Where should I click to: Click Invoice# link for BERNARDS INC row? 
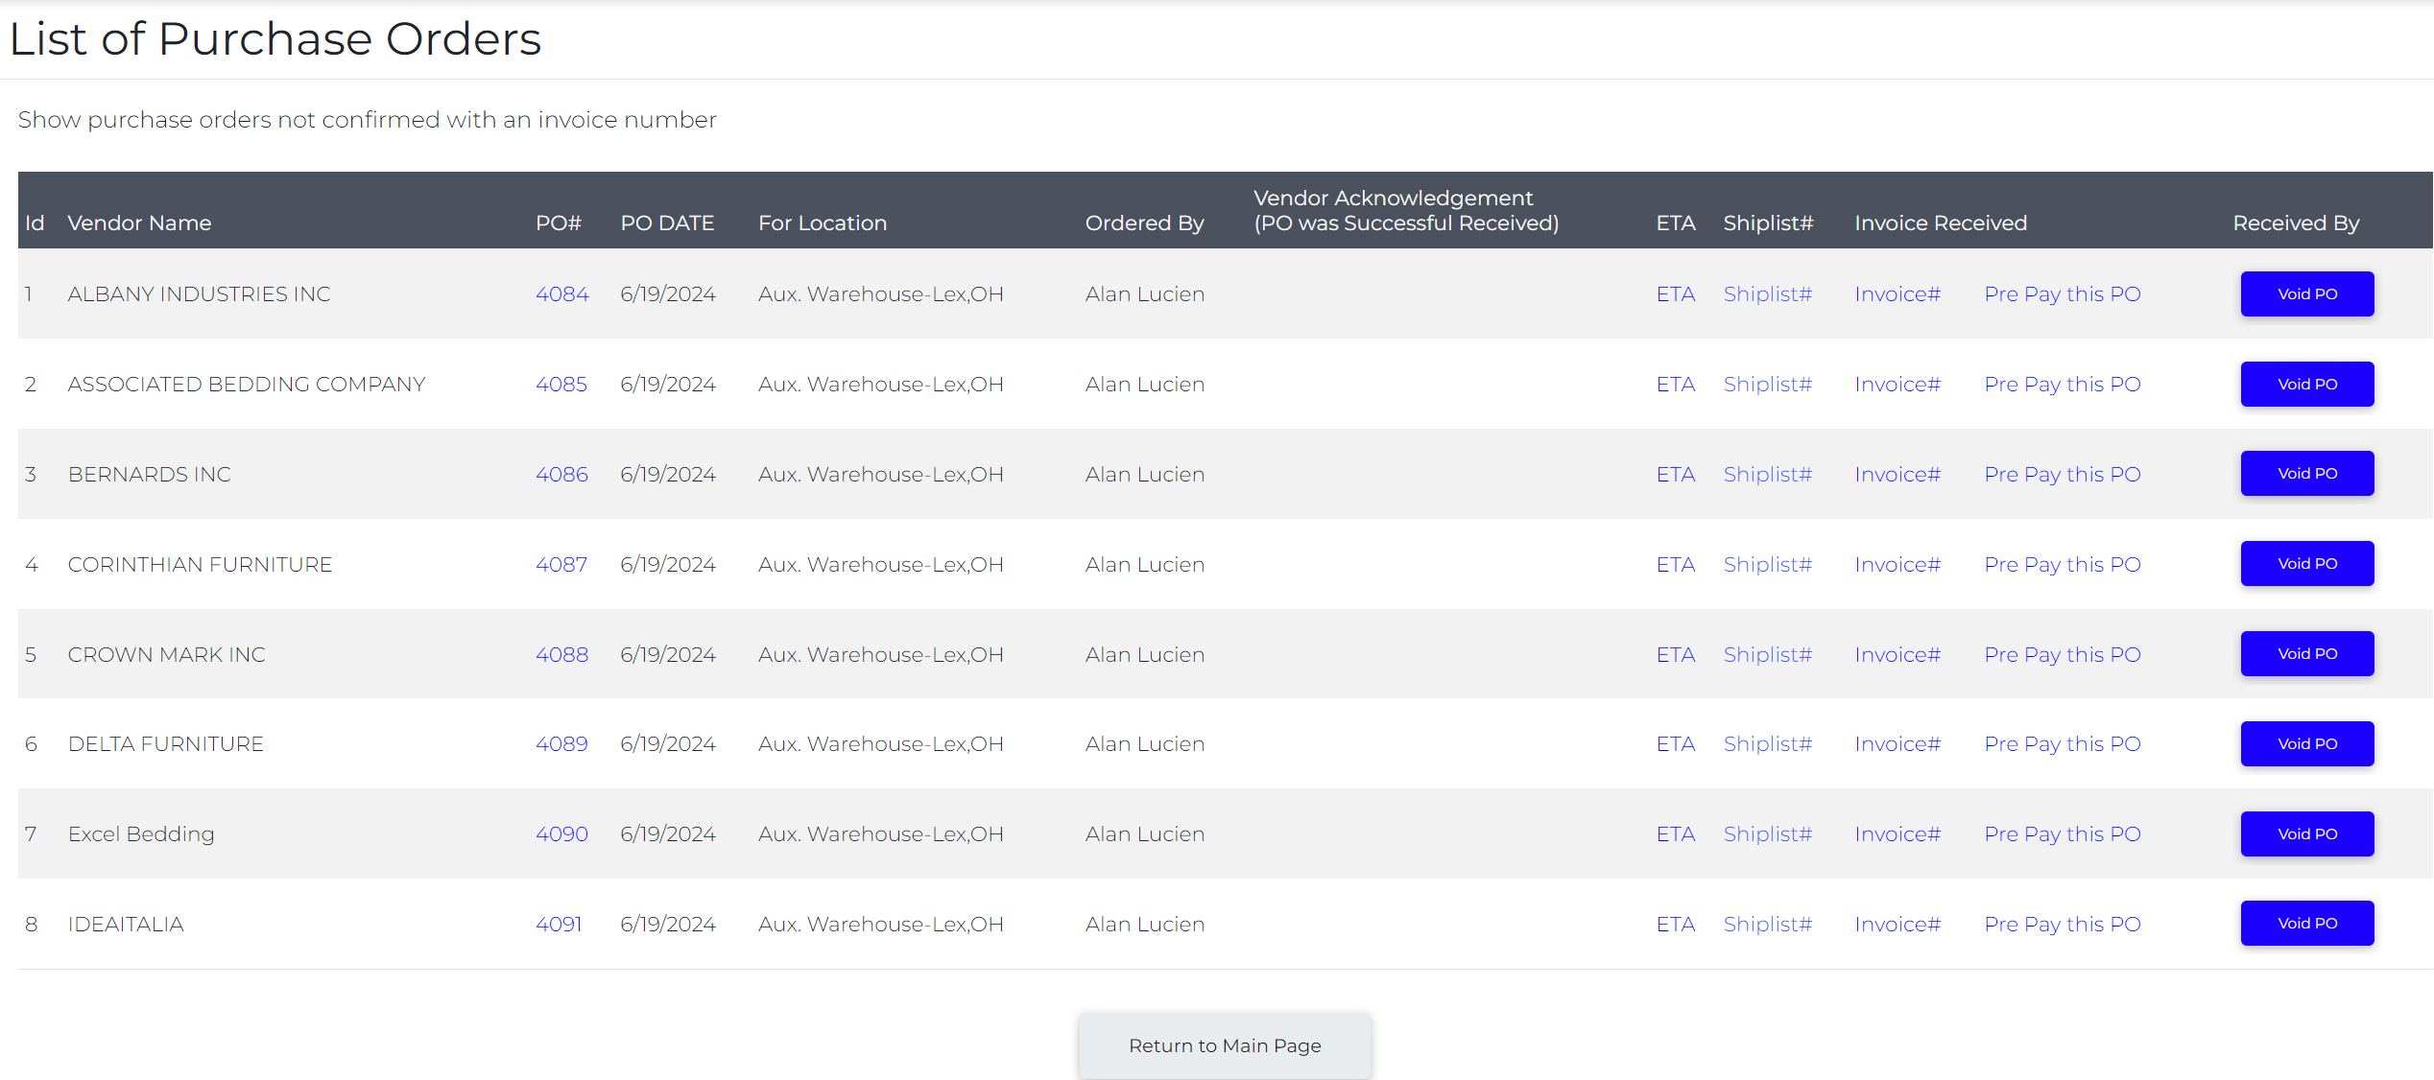[x=1897, y=475]
